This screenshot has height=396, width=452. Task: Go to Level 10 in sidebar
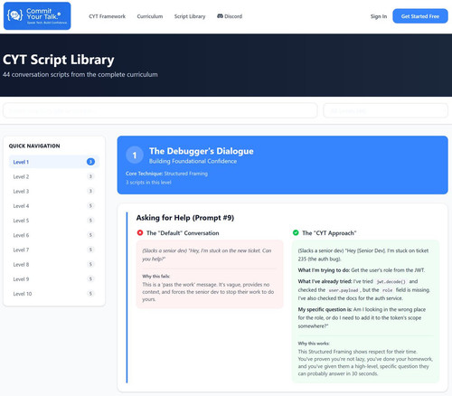pos(54,294)
